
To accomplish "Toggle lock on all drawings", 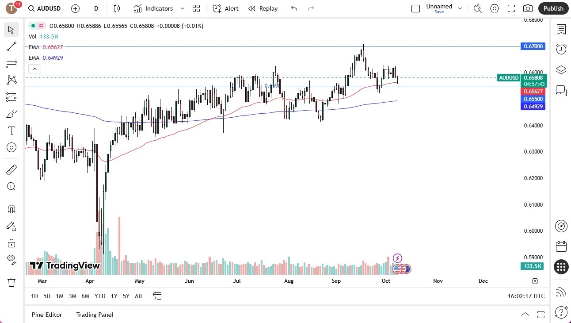I will click(11, 243).
